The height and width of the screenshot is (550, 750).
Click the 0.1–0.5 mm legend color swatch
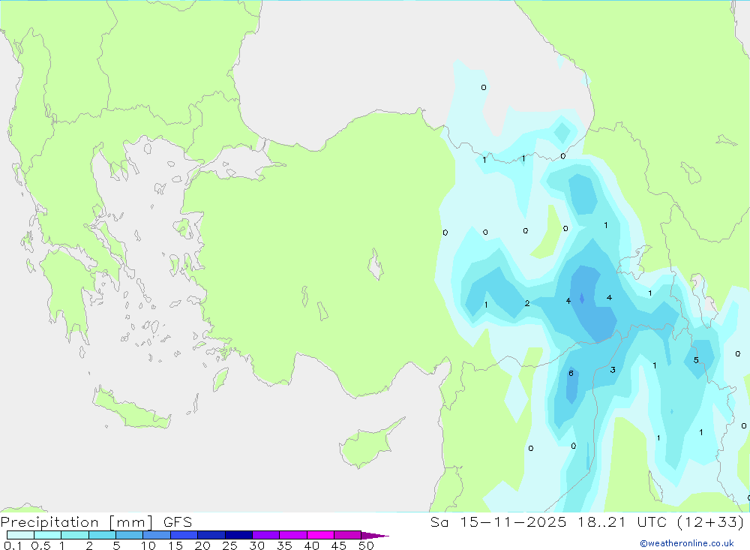[x=20, y=535]
